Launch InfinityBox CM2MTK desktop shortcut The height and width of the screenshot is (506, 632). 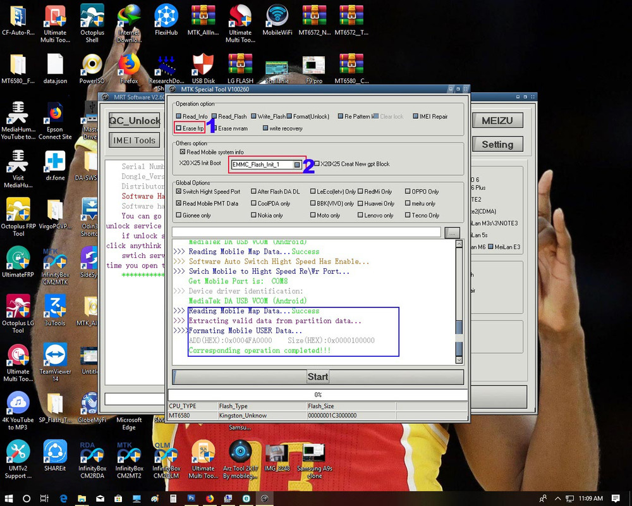coord(55,266)
